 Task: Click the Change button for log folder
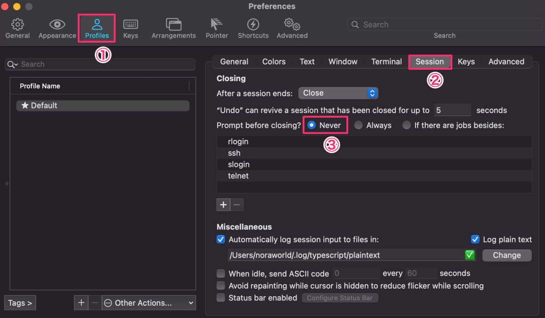[507, 255]
